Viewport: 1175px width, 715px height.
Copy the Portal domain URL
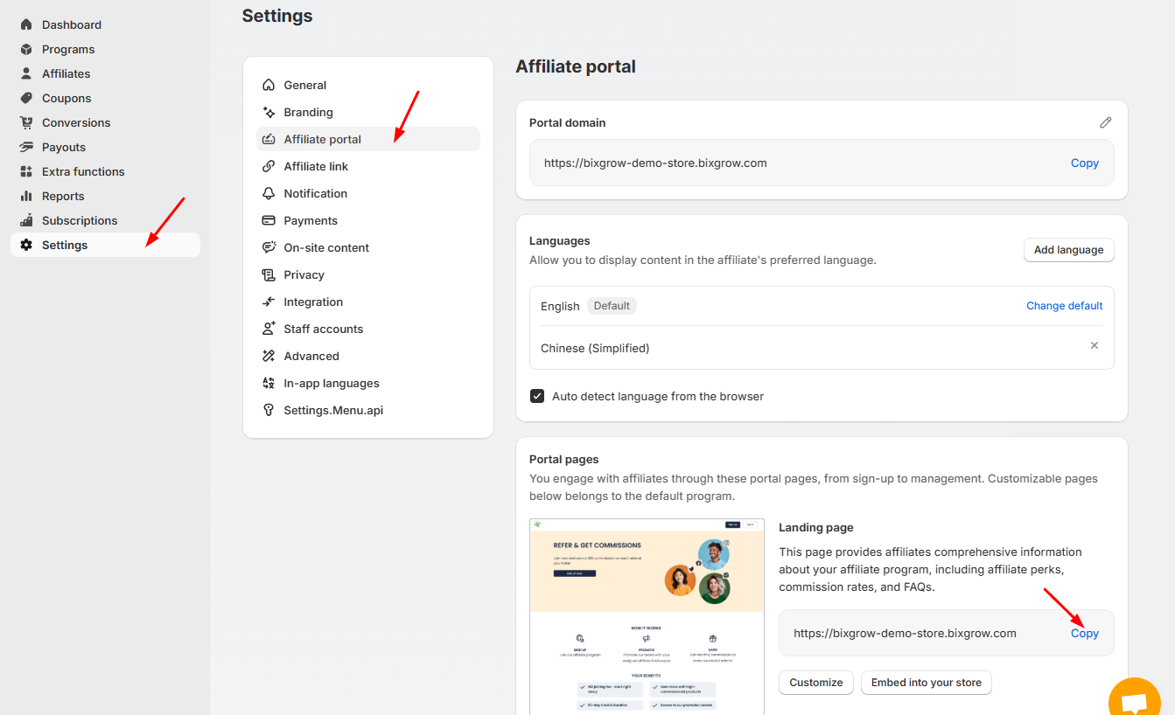tap(1084, 163)
